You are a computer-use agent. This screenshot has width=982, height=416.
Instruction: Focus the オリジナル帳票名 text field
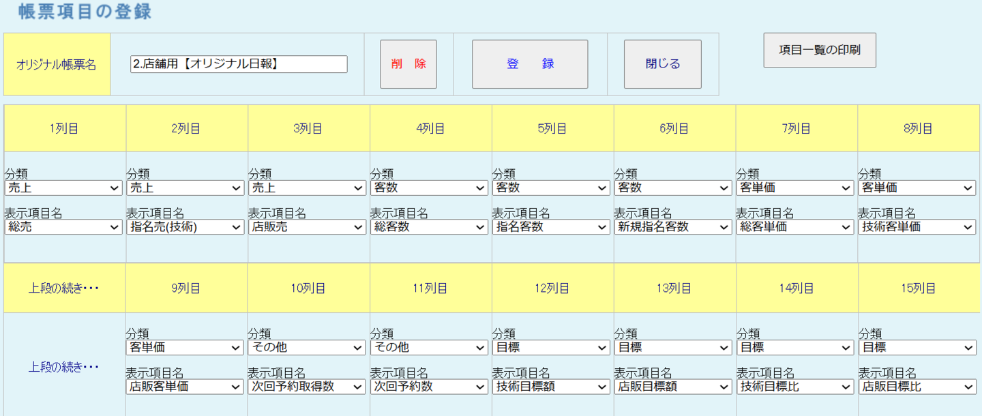tap(239, 64)
